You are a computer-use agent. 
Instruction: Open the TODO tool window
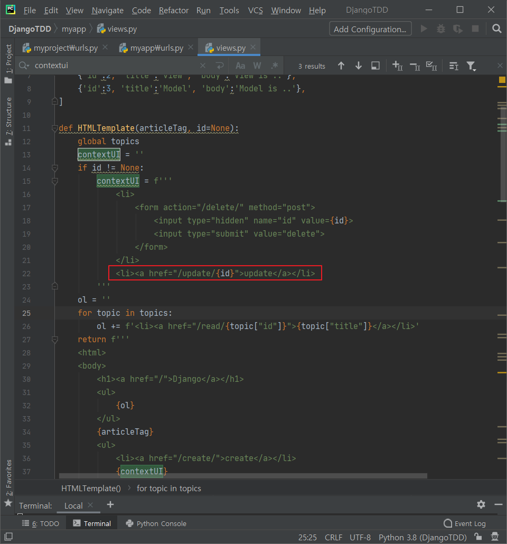(41, 523)
